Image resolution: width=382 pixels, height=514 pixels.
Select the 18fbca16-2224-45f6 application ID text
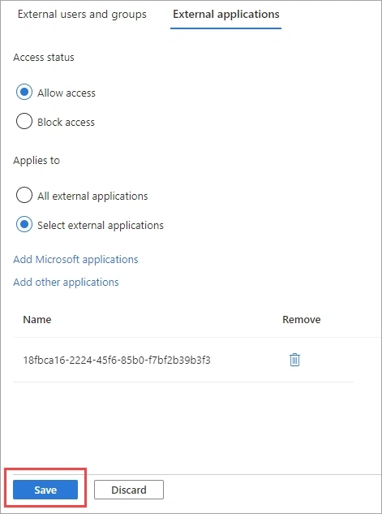[117, 361]
